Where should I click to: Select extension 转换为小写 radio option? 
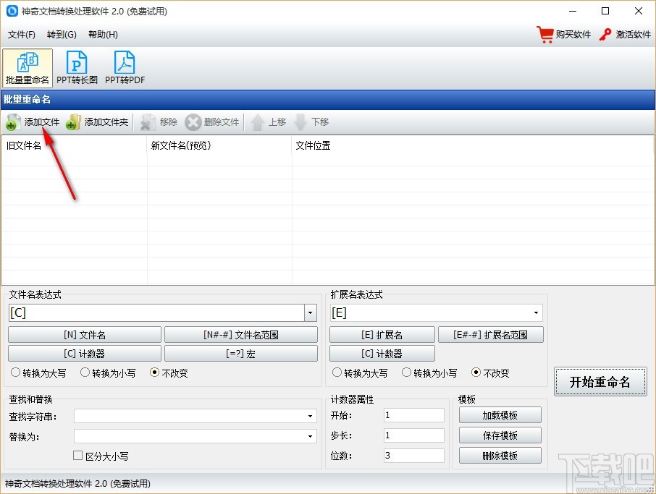pos(406,372)
